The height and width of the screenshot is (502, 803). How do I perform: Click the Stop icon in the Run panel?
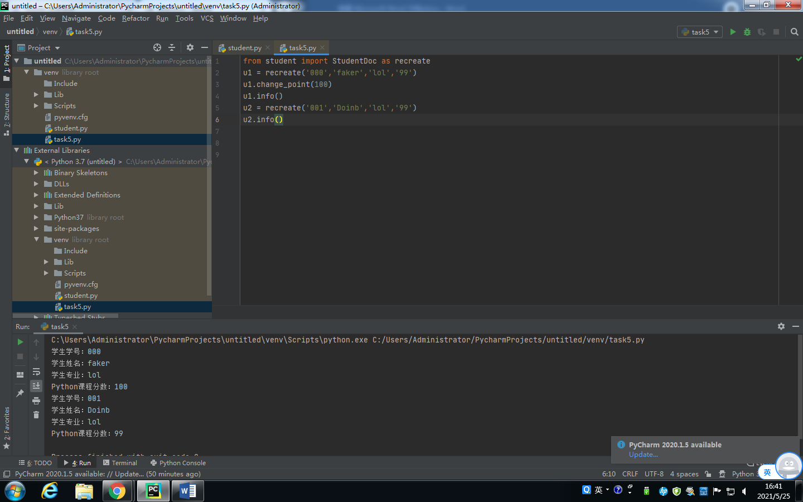tap(20, 356)
